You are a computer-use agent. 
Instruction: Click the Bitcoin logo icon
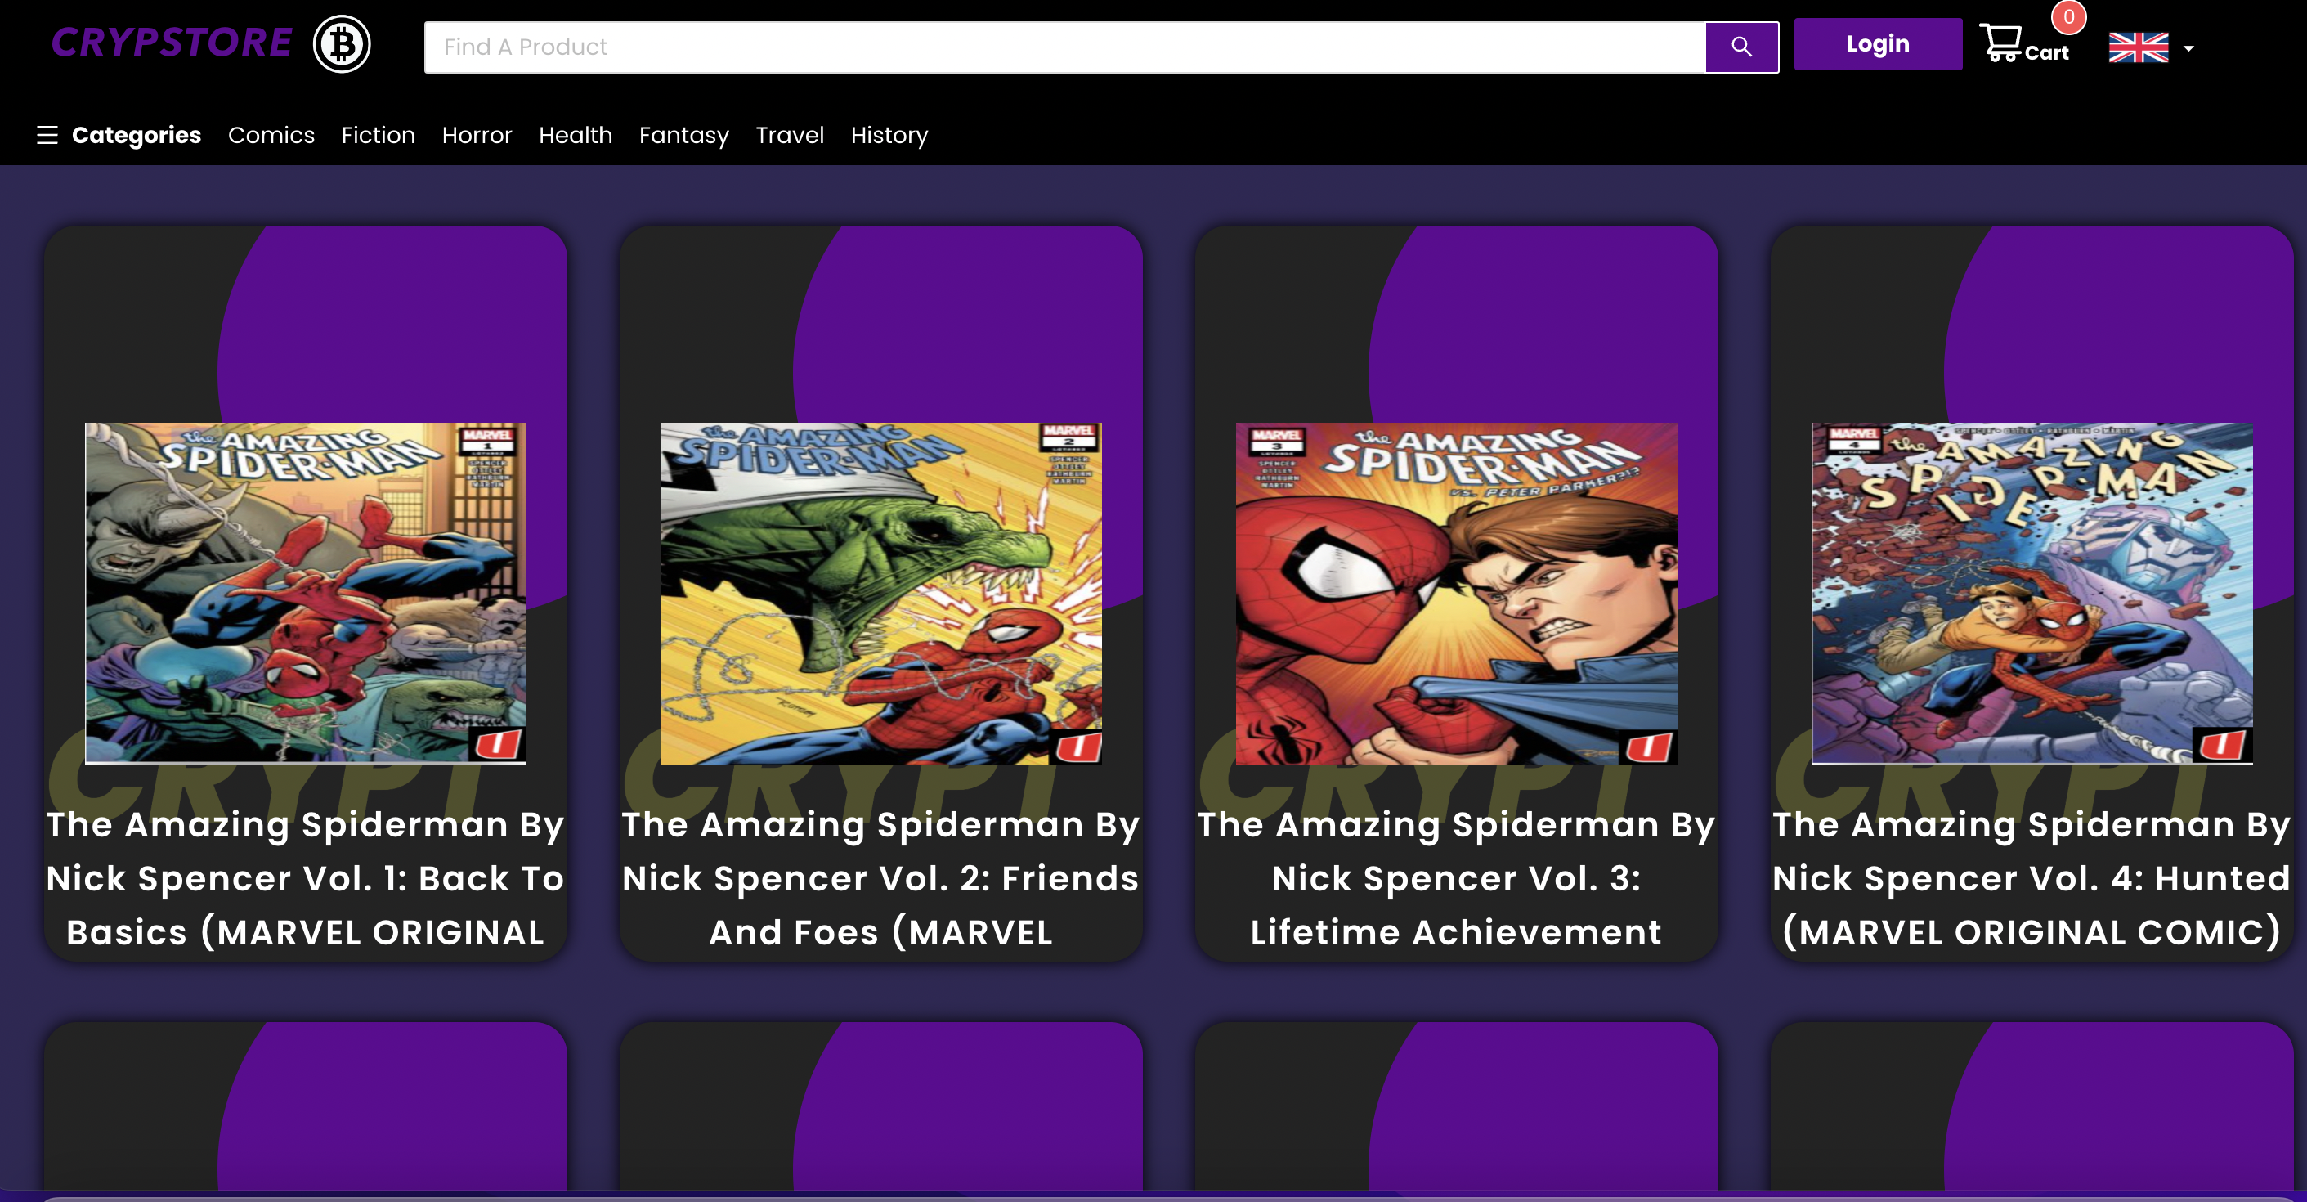point(341,44)
